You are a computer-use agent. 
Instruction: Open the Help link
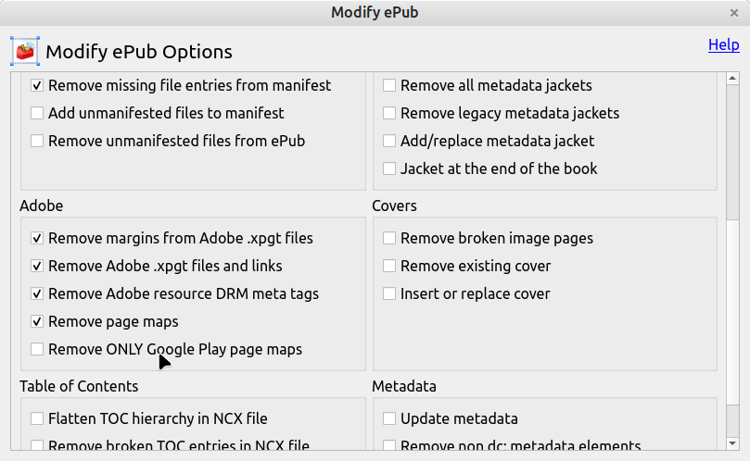[x=723, y=44]
